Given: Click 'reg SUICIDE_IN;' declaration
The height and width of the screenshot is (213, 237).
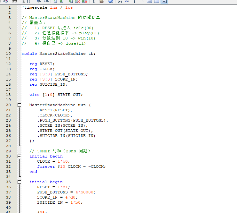Looking at the screenshot, I should click(x=48, y=85).
